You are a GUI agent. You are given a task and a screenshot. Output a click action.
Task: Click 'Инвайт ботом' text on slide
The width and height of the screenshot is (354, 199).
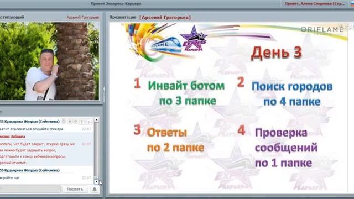click(186, 86)
